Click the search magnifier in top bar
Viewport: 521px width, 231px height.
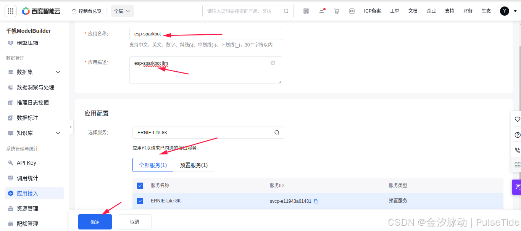(x=286, y=11)
